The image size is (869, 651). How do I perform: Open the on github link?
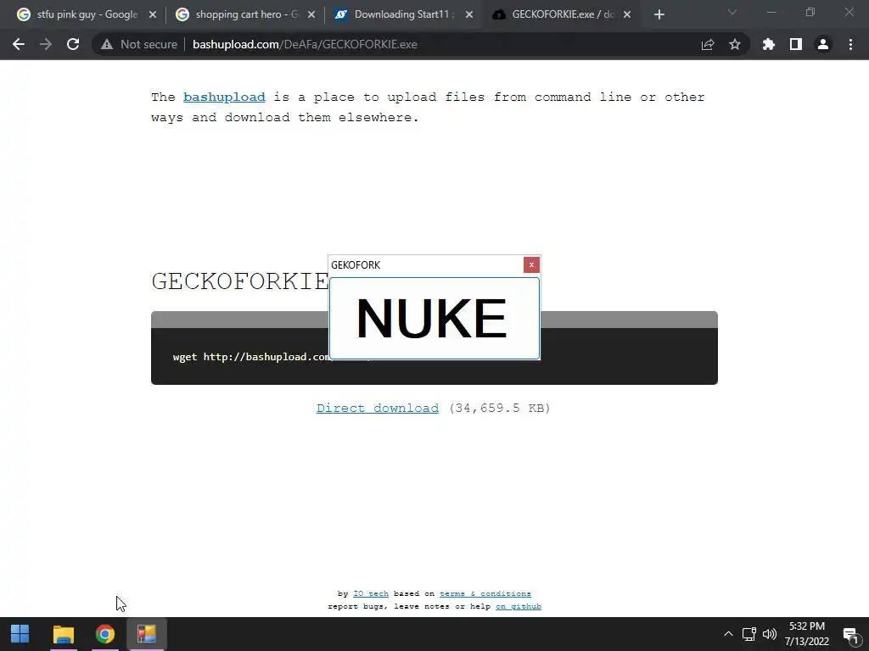coord(519,606)
